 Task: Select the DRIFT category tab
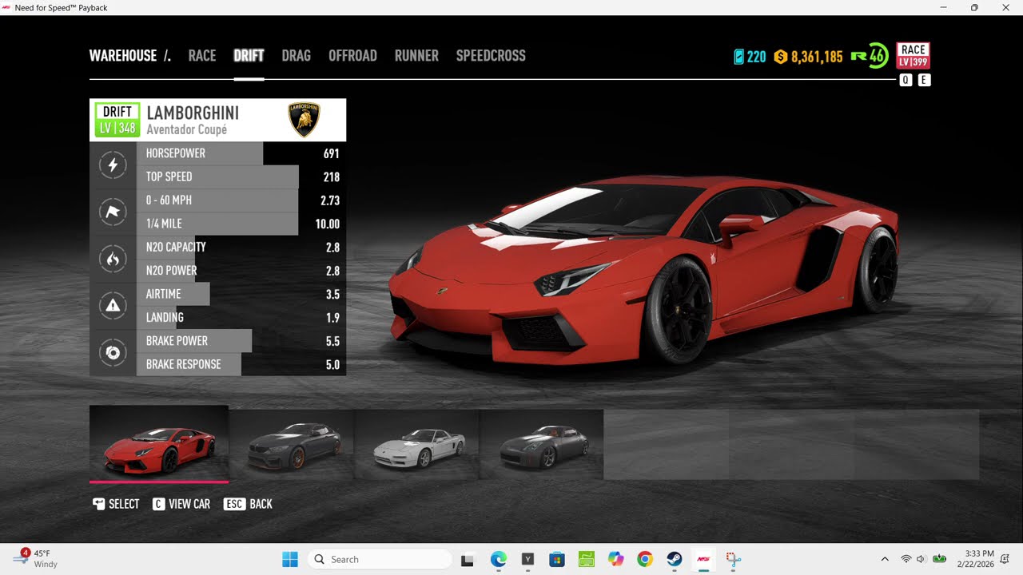tap(249, 56)
